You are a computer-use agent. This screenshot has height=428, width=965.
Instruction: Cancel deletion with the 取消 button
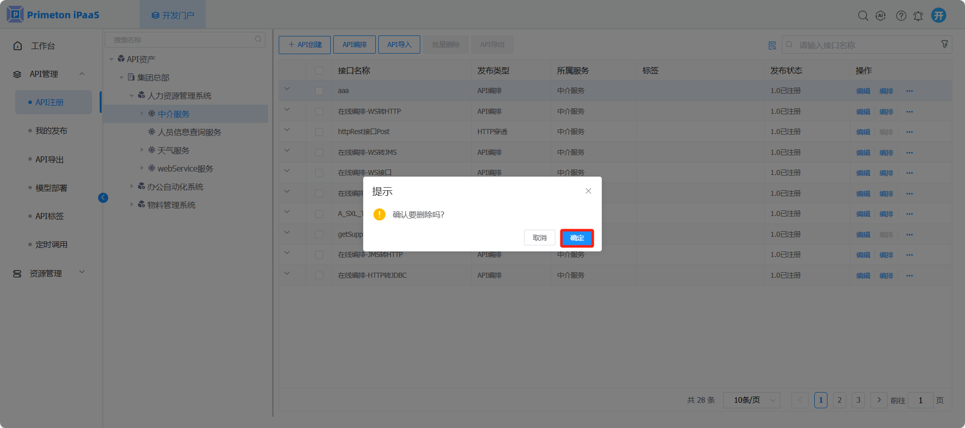(539, 238)
